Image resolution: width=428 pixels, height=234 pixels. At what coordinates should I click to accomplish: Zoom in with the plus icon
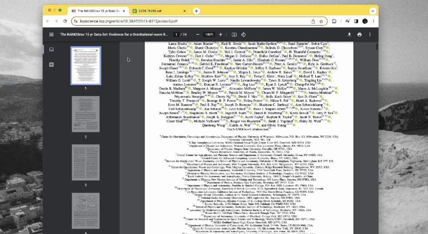tap(220, 35)
